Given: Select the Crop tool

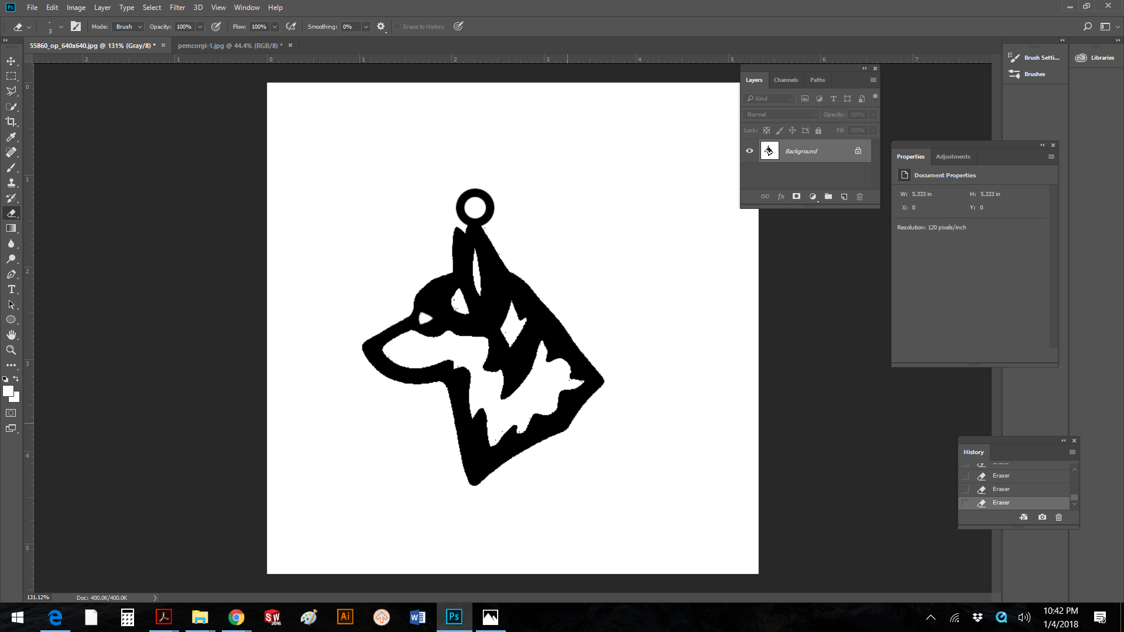Looking at the screenshot, I should [x=11, y=122].
